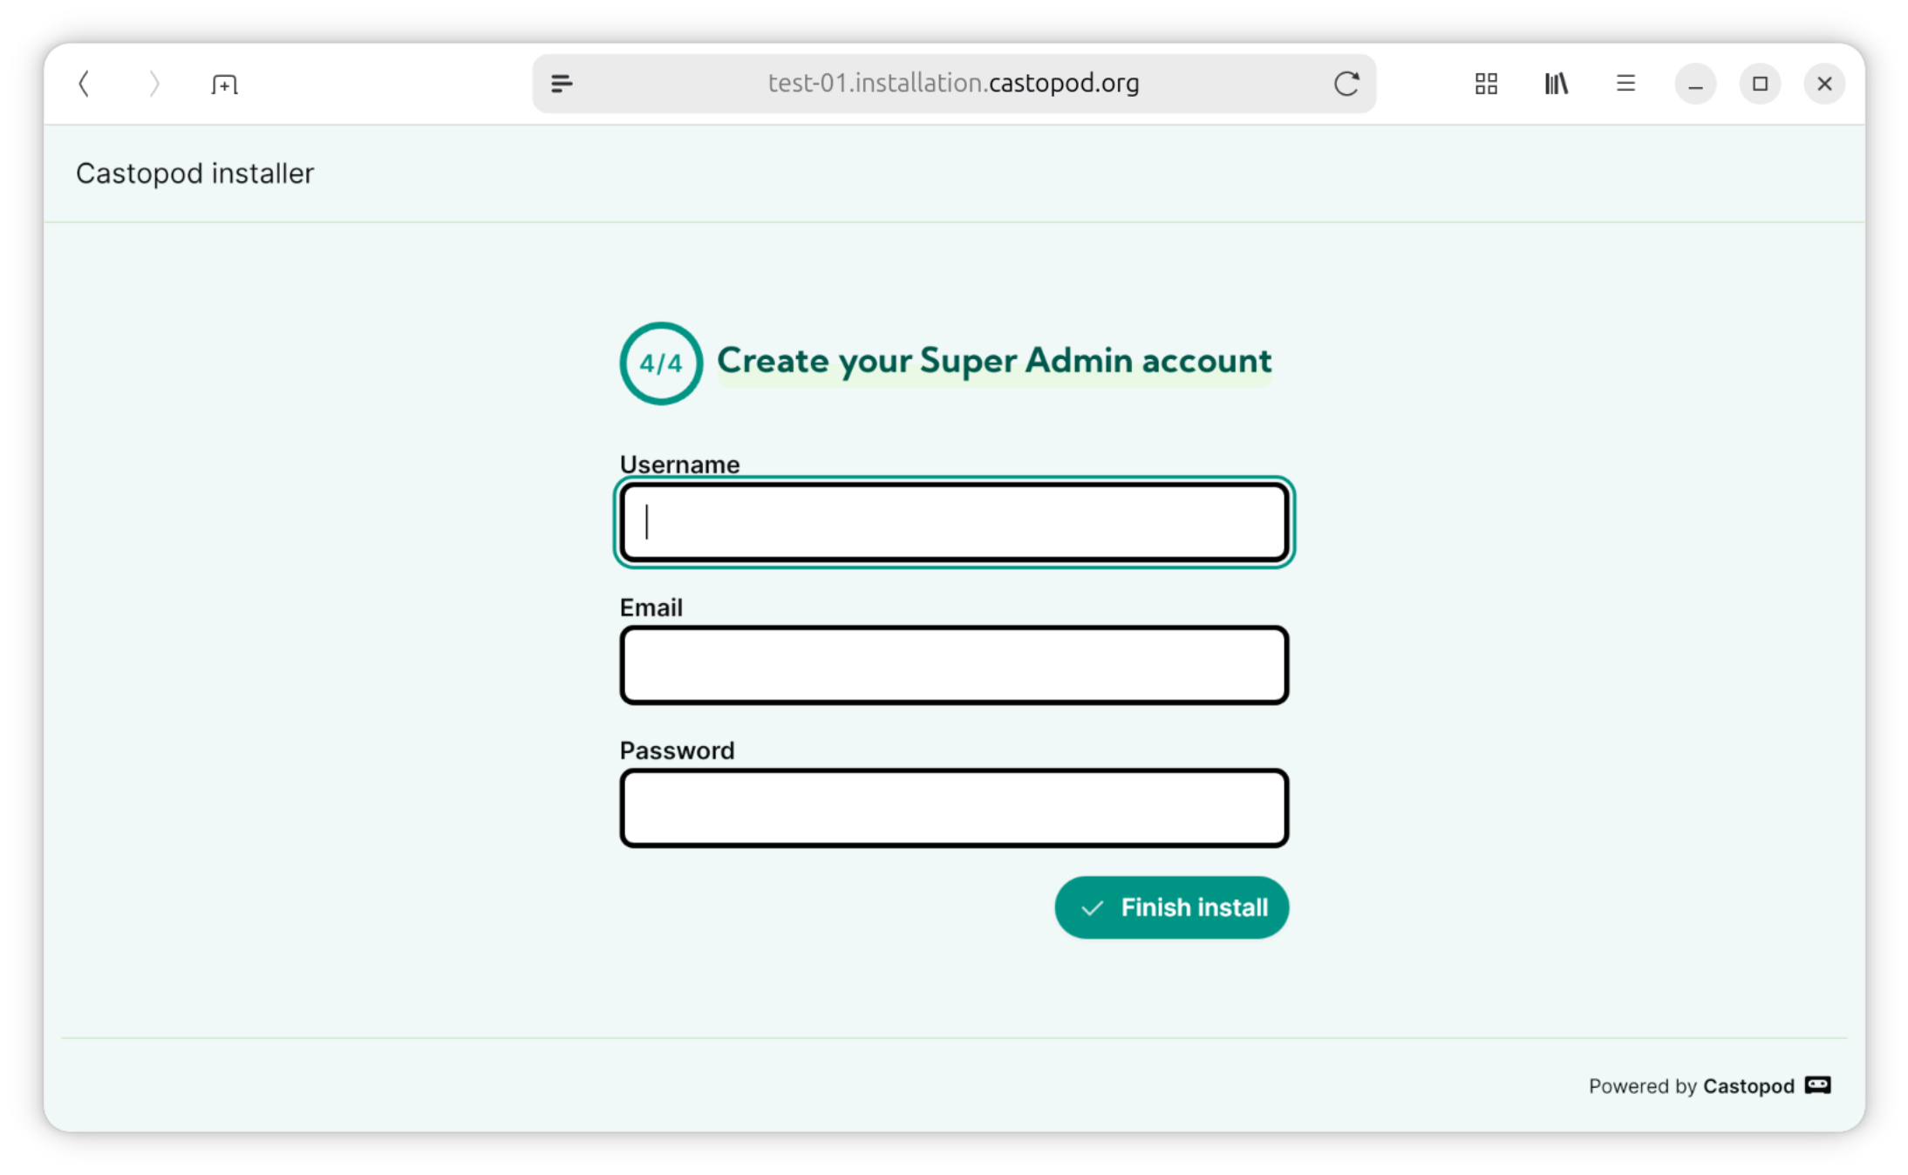This screenshot has width=1908, height=1175.
Task: Maximize the browser window
Action: pyautogui.click(x=1760, y=84)
